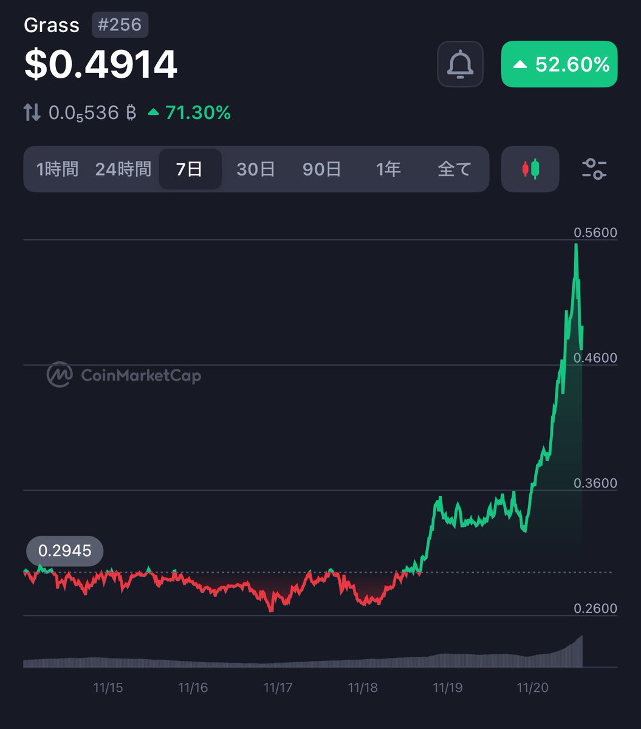The image size is (641, 729).
Task: Tap the 11/20 date label
Action: pyautogui.click(x=532, y=688)
